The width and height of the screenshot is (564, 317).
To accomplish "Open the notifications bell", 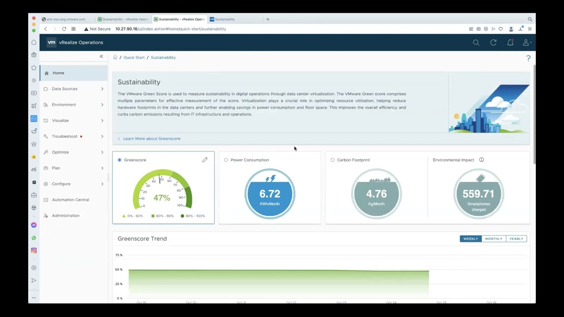I will [x=510, y=43].
